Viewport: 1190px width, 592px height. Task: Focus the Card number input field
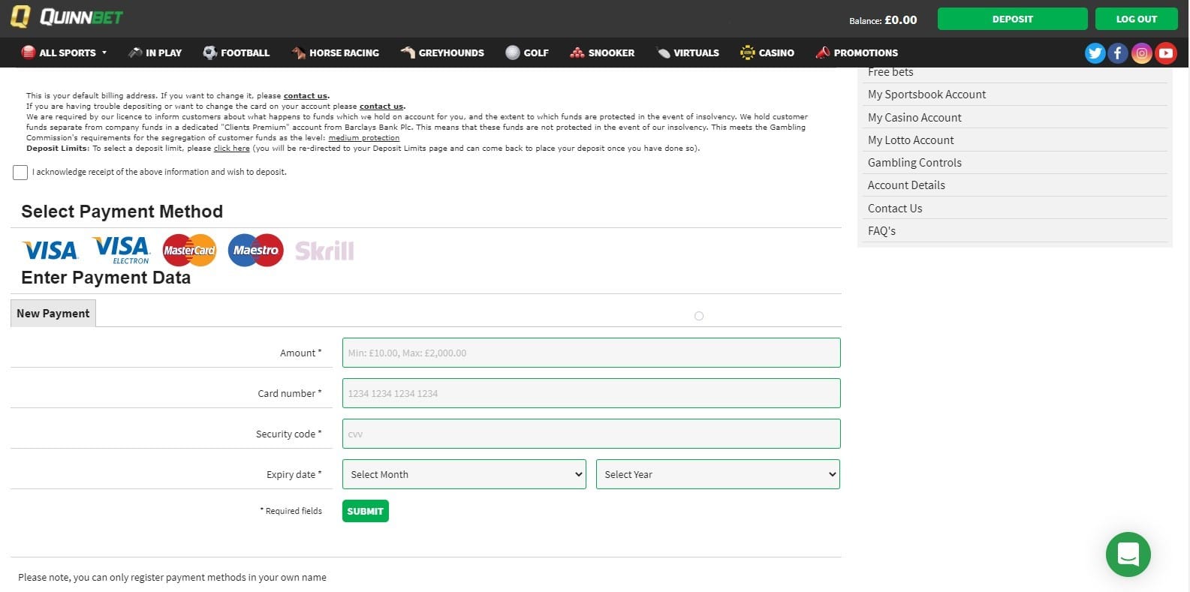[591, 393]
